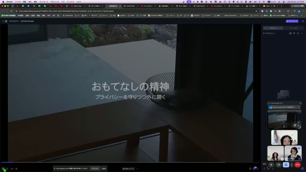Click the purple Download button

pos(292,21)
